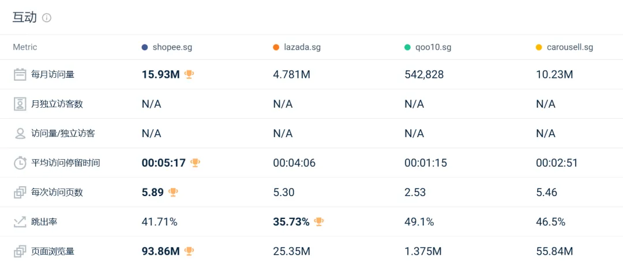The height and width of the screenshot is (264, 623).
Task: Click the 页面浏览量 row label
Action: (53, 251)
